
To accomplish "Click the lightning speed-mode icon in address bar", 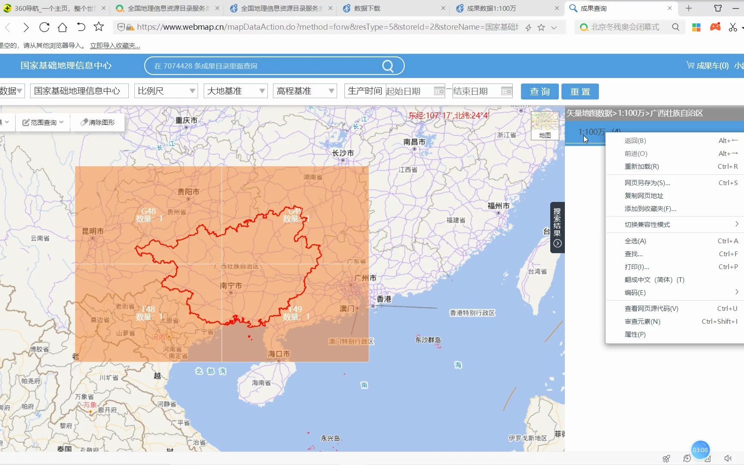I will (528, 28).
